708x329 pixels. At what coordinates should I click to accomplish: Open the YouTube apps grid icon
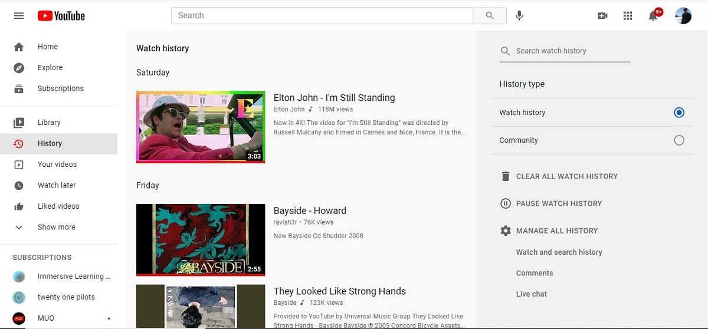[628, 16]
